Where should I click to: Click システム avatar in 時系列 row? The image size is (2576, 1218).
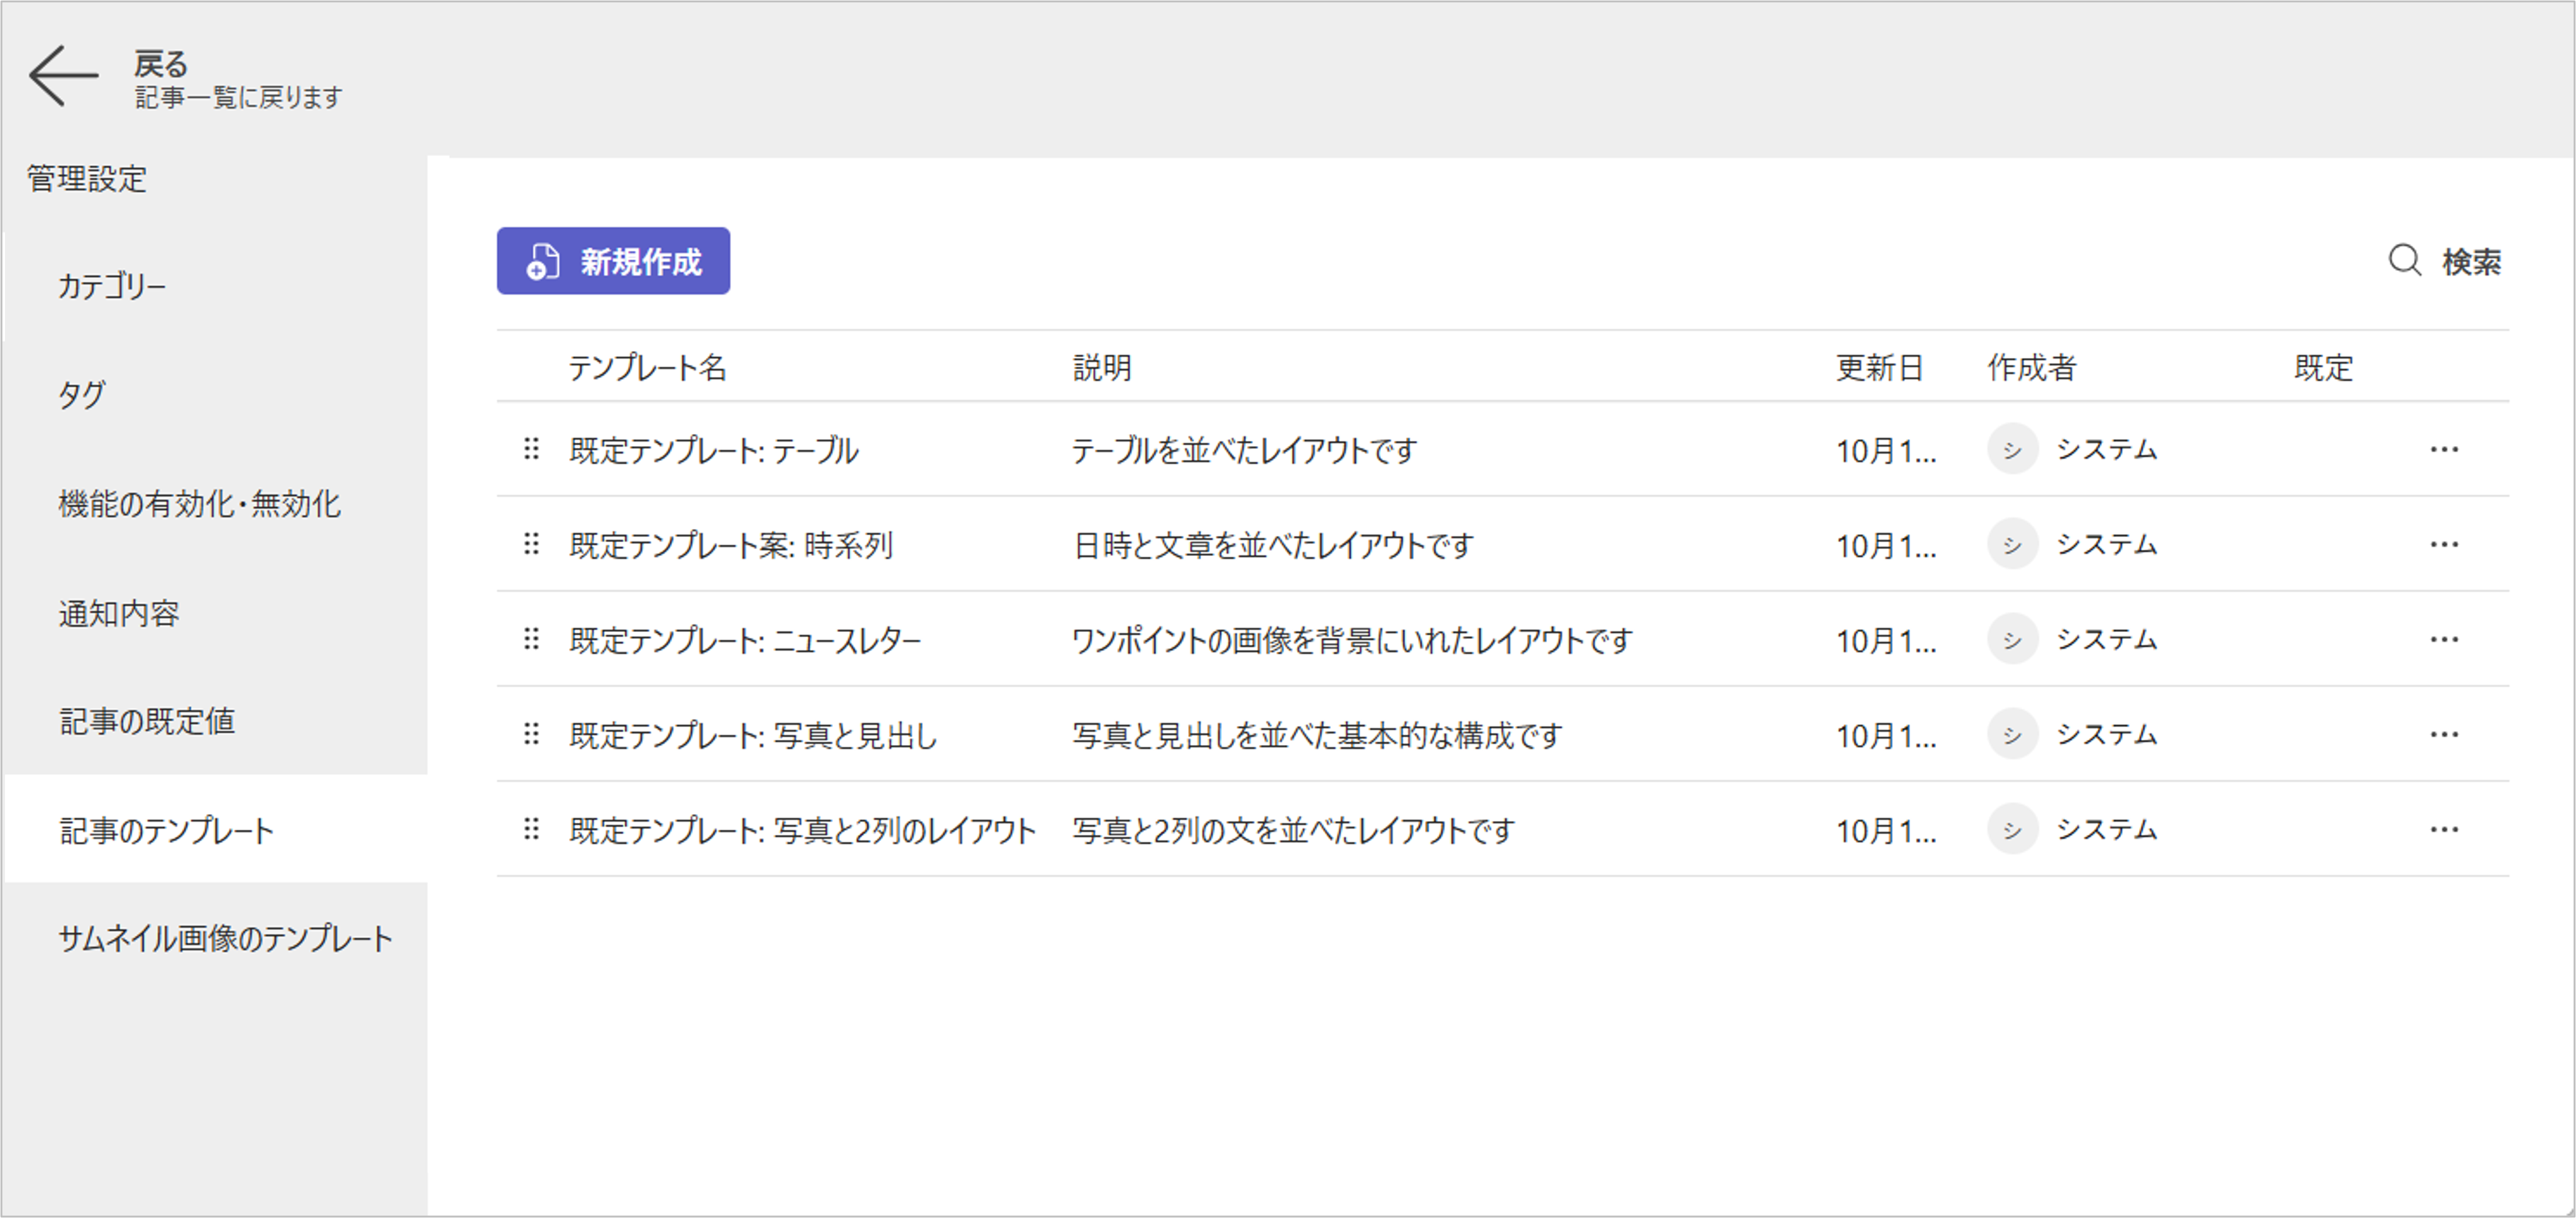[x=2012, y=545]
